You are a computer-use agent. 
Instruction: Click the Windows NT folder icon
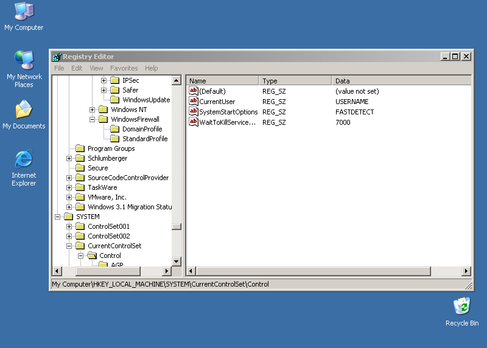click(103, 110)
